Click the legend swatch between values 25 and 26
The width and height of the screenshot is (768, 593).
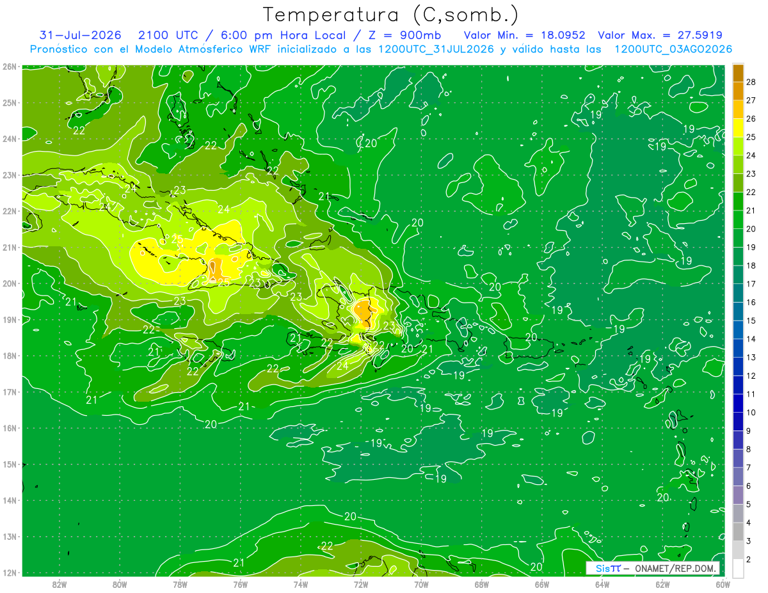(x=738, y=127)
